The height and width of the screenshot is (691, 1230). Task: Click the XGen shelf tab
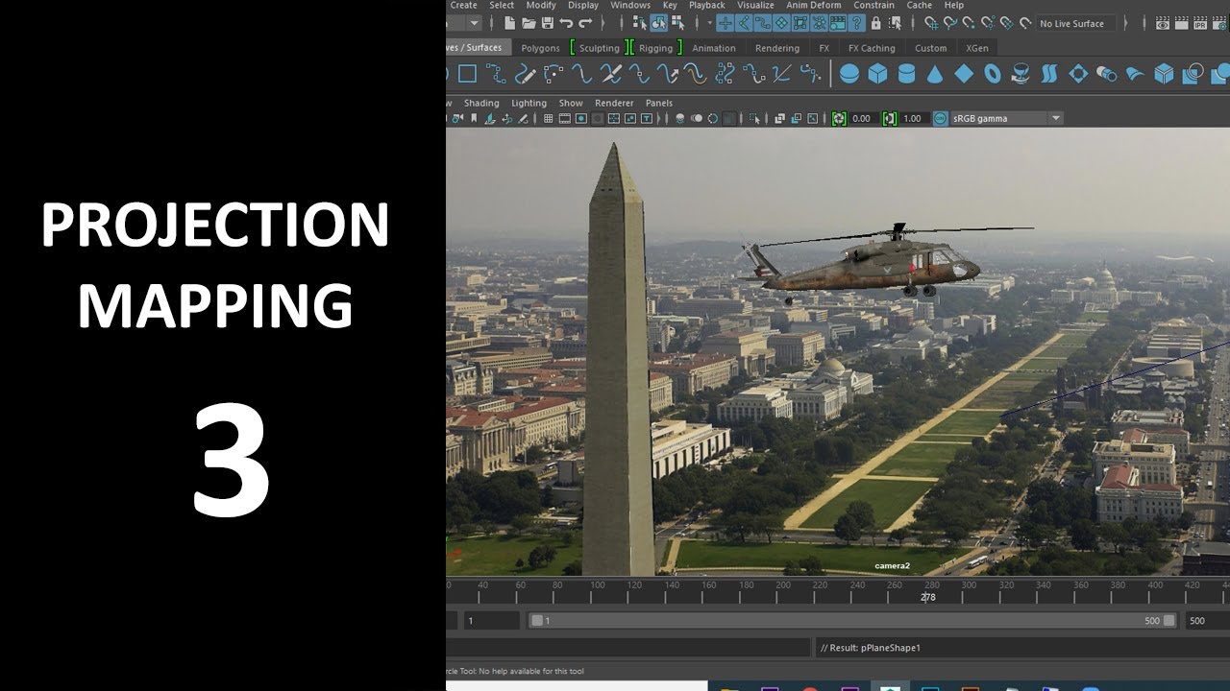click(976, 48)
